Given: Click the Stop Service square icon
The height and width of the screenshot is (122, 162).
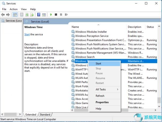Looking at the screenshot, I should click(56, 15).
